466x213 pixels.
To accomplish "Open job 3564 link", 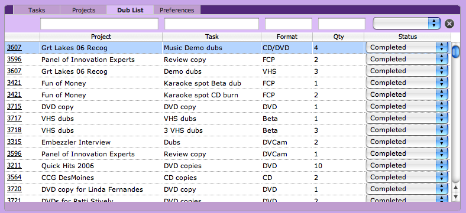I will [14, 178].
